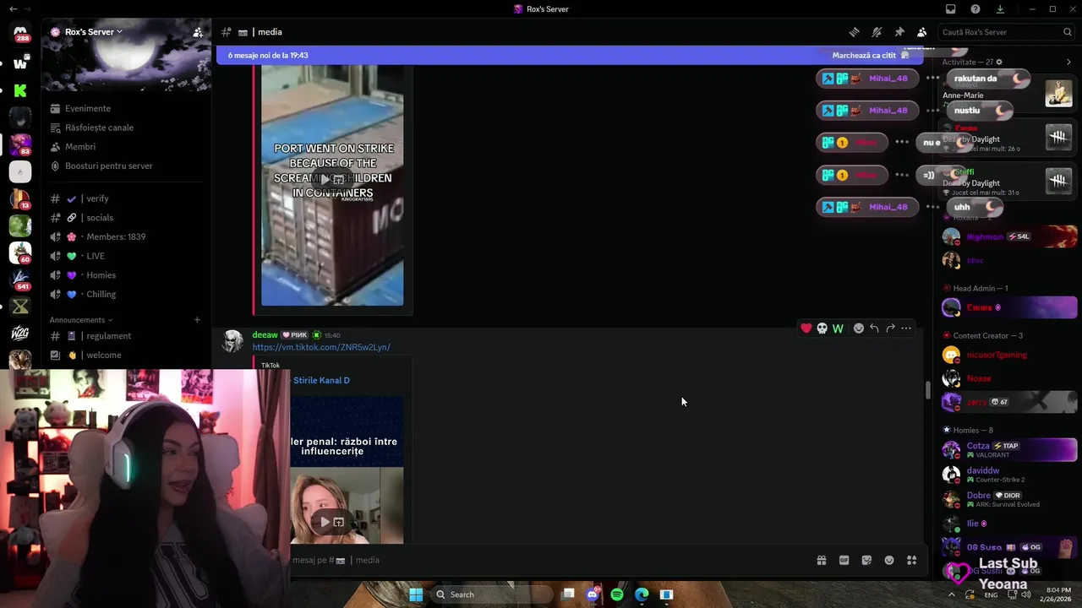Screen dimensions: 1082x608
Task: Open the Threads icon in channel header
Action: pos(854,32)
